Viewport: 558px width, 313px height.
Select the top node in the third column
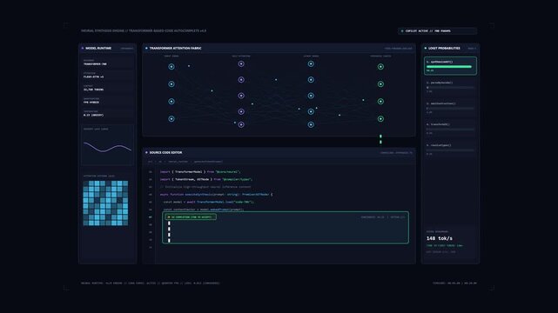(x=311, y=64)
